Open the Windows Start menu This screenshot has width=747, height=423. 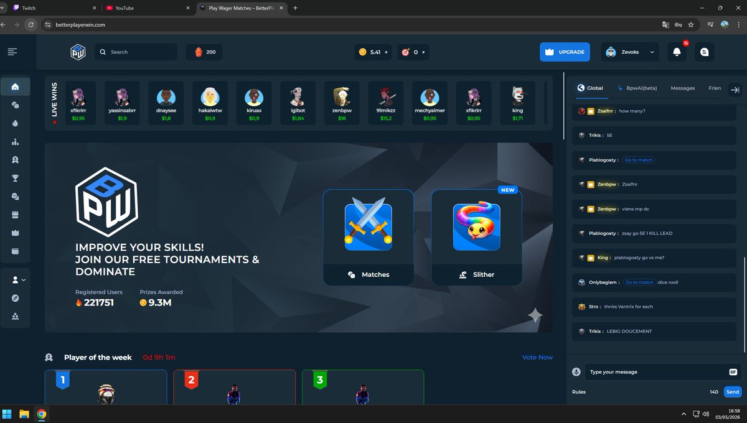click(7, 414)
